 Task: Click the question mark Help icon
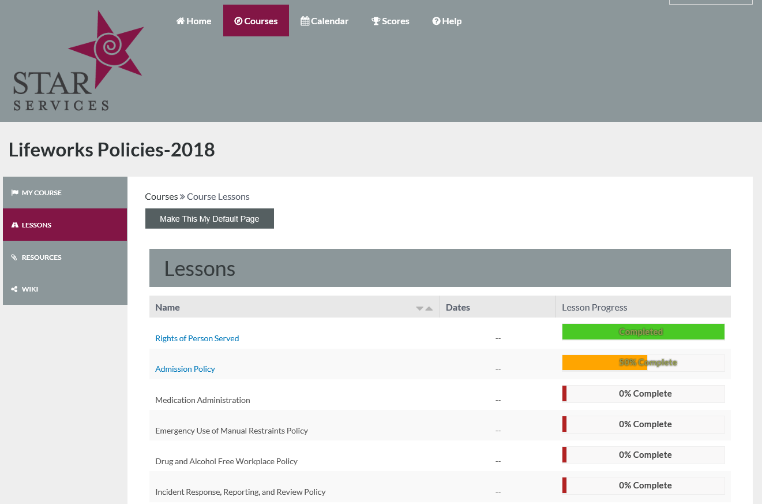436,21
